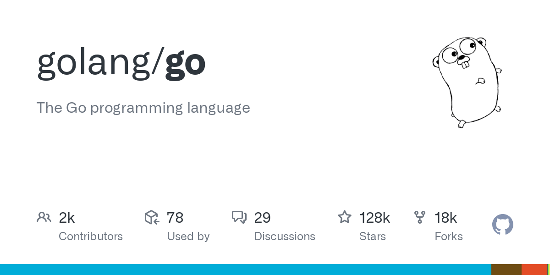Select the Contributors label

[x=91, y=236]
